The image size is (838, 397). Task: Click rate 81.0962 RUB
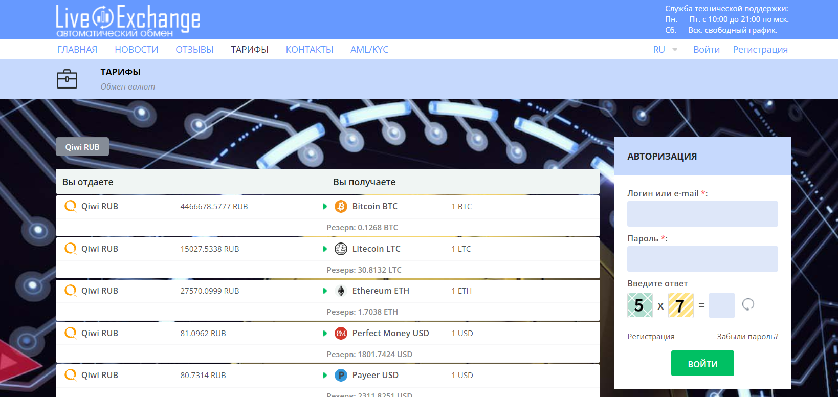point(203,334)
